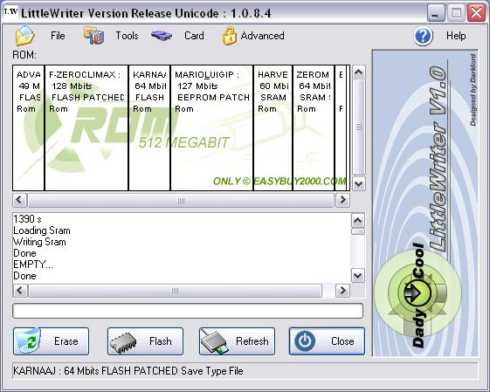Image resolution: width=490 pixels, height=392 pixels.
Task: Click the Card cartridge icon
Action: point(162,36)
